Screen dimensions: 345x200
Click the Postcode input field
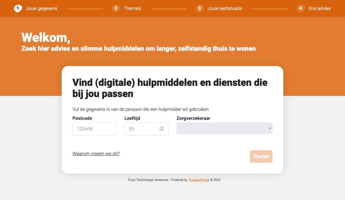[94, 129]
